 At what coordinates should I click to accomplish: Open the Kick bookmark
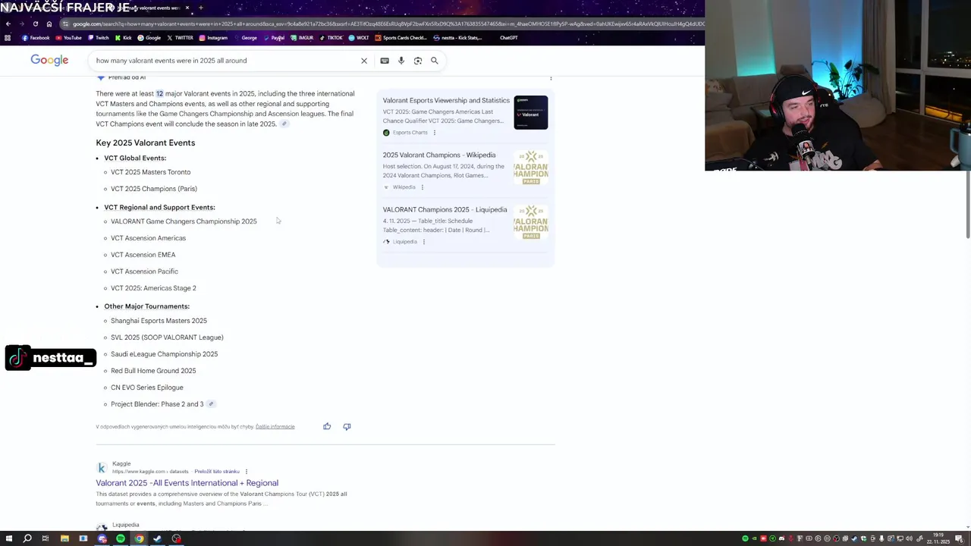[x=123, y=38]
